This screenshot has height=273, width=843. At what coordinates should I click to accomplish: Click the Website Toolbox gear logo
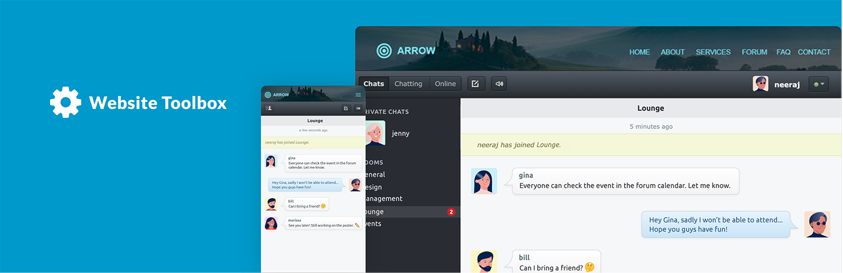[66, 102]
